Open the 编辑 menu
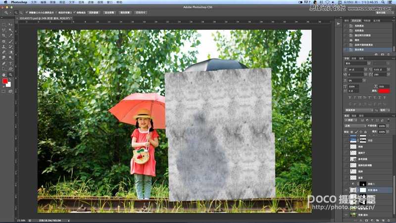The width and height of the screenshot is (396, 223). pos(43,2)
